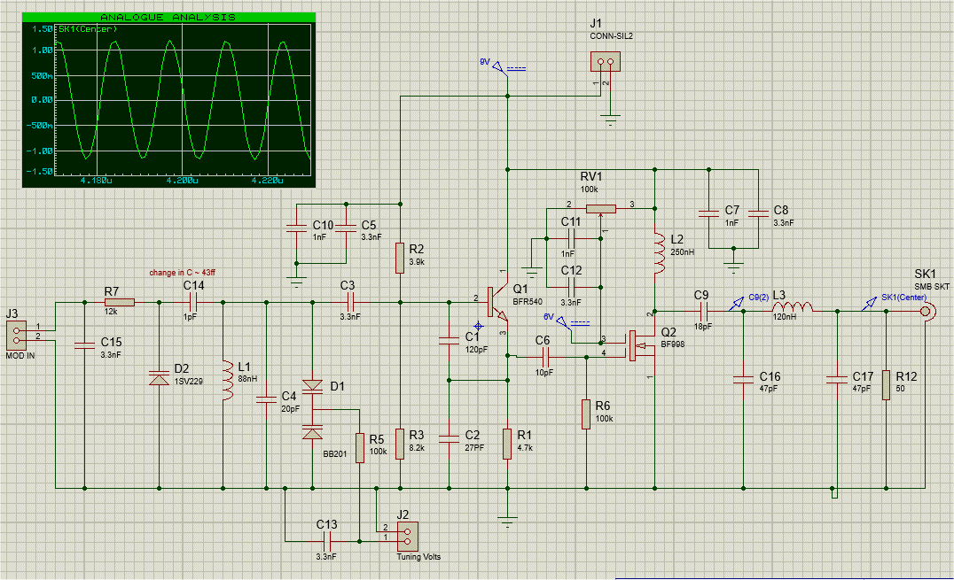Select capacitor C3 3.3nF

[x=350, y=302]
